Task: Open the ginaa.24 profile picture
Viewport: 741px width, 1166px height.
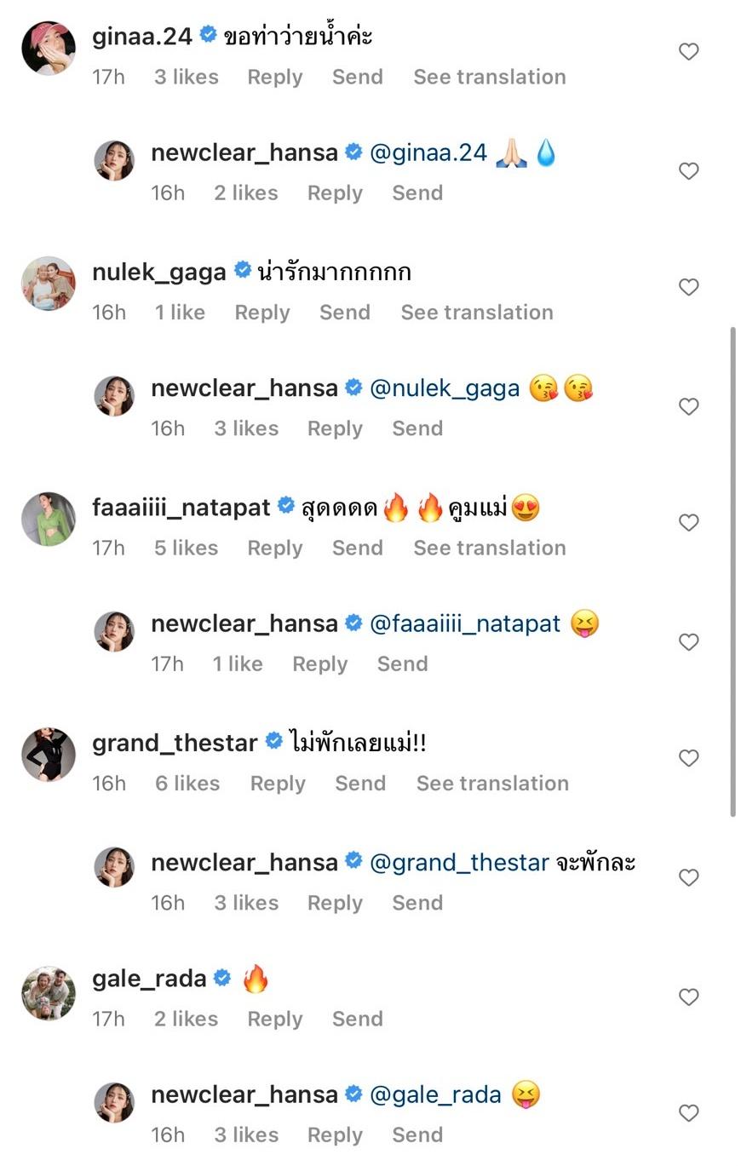Action: click(x=48, y=49)
